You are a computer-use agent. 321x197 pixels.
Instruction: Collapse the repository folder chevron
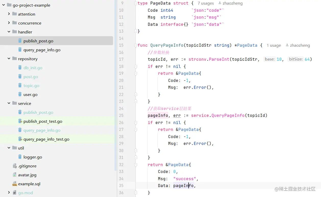coord(9,59)
